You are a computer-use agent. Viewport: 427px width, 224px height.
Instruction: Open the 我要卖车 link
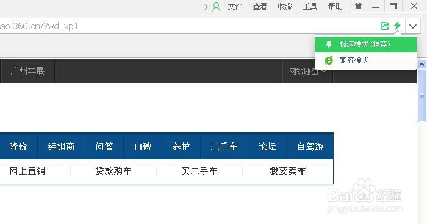[x=288, y=171]
